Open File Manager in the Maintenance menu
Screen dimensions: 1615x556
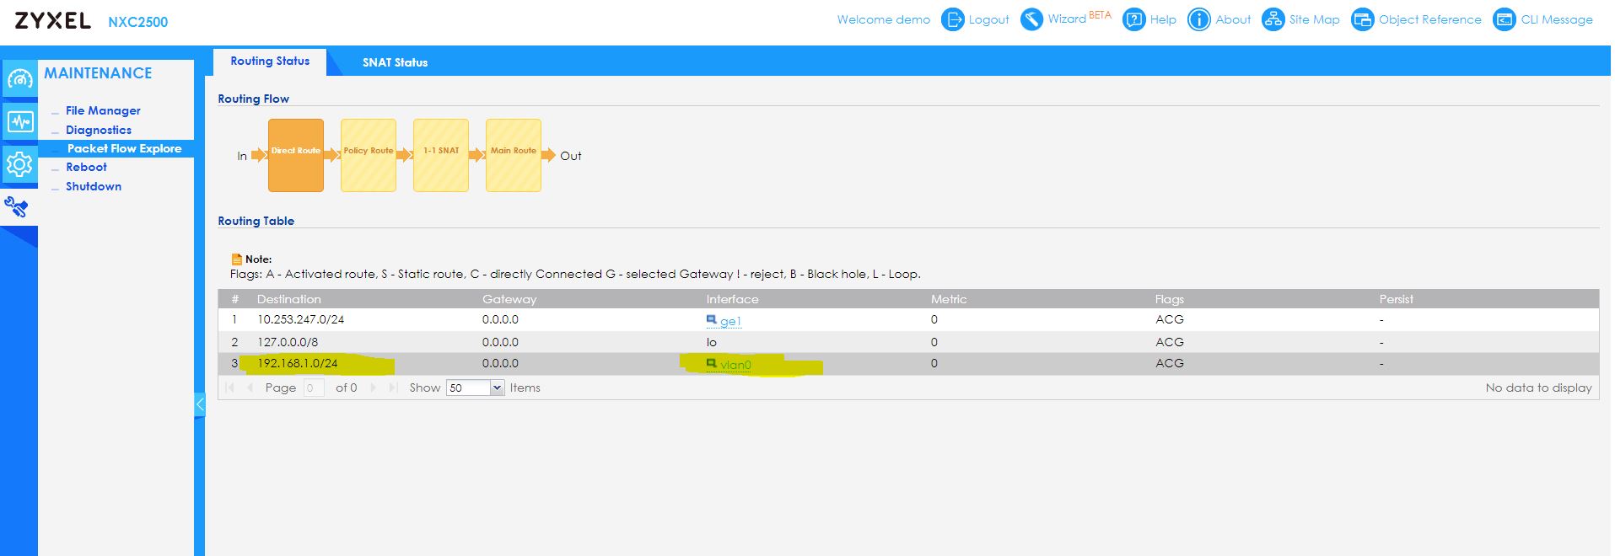coord(103,110)
